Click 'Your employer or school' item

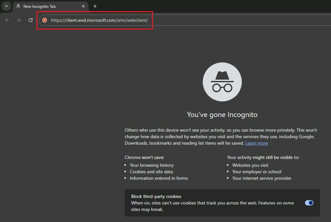click(257, 172)
